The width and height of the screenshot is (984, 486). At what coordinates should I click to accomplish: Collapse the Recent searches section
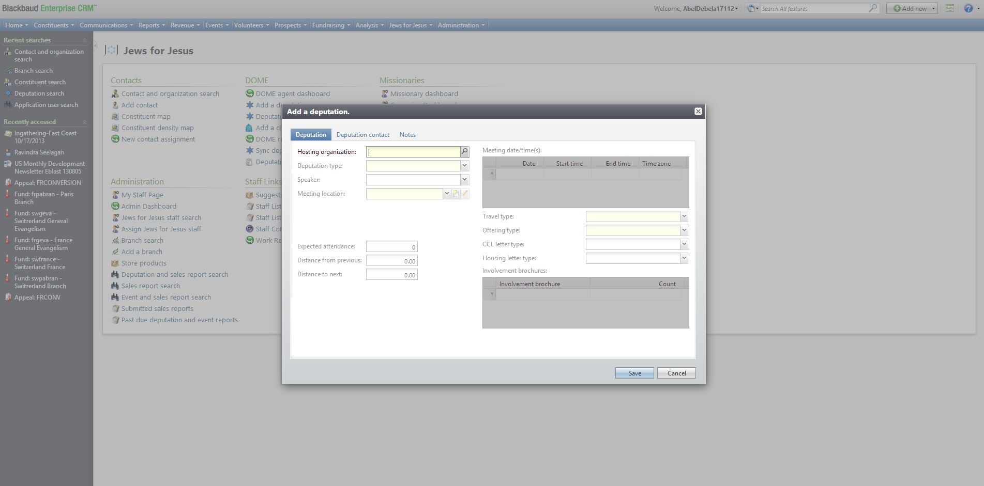coord(84,40)
